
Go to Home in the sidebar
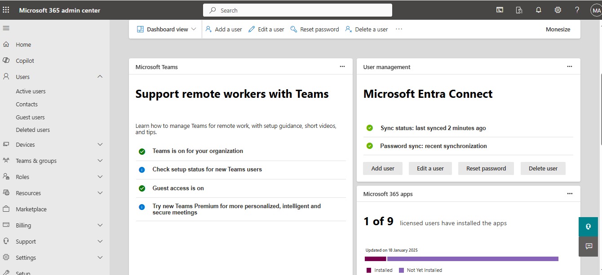[23, 45]
